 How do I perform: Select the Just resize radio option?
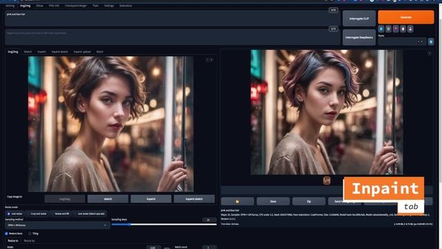[x=15, y=214]
